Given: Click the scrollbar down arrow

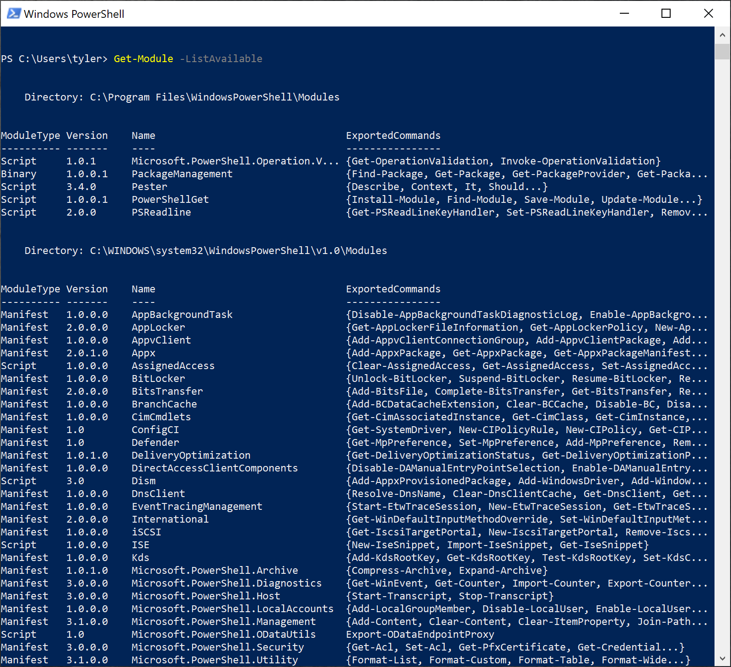Looking at the screenshot, I should 722,658.
